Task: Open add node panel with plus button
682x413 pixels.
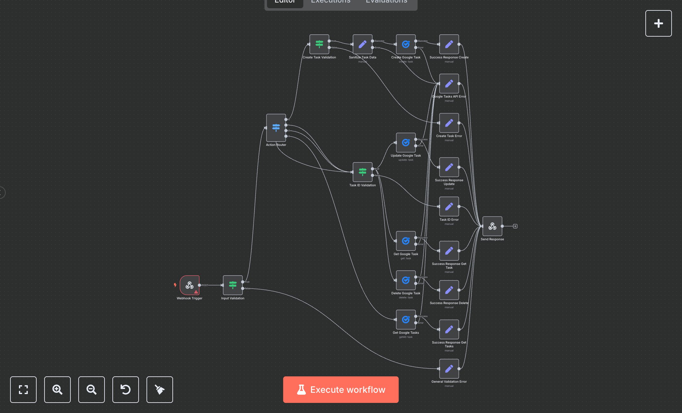Action: [658, 23]
